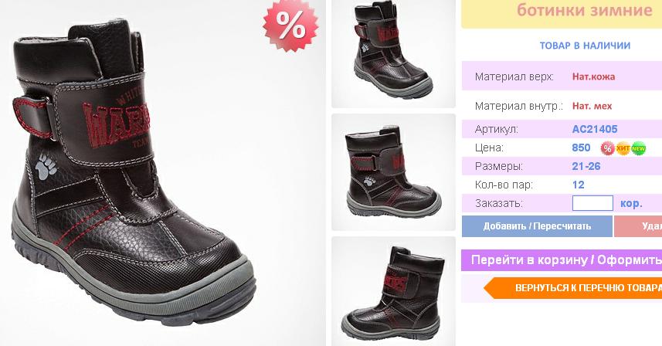The height and width of the screenshot is (346, 662).
Task: Click the red percent discount badge on the main photo
Action: [290, 25]
